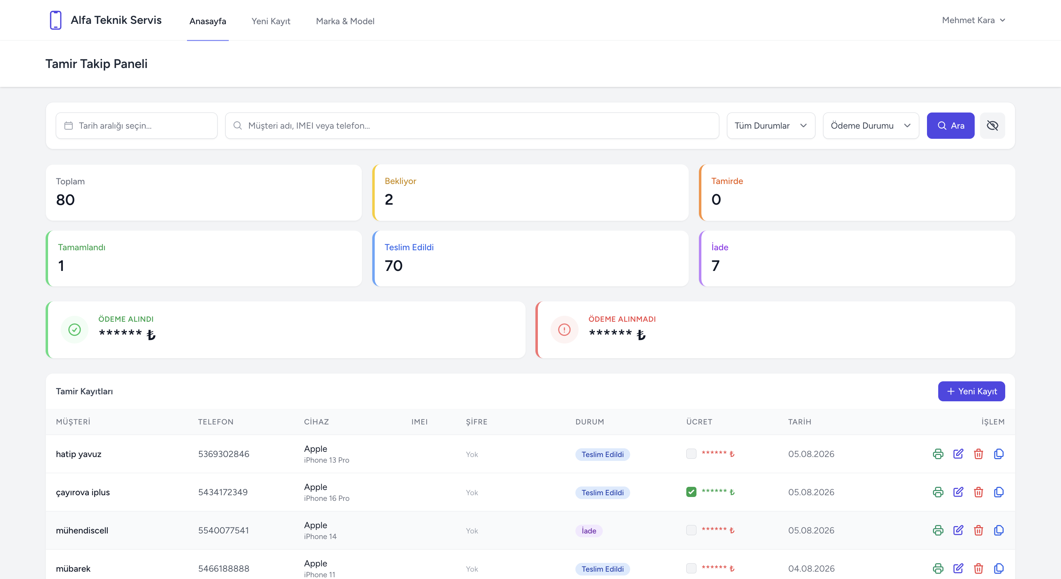Edit the mübarek record

(958, 569)
